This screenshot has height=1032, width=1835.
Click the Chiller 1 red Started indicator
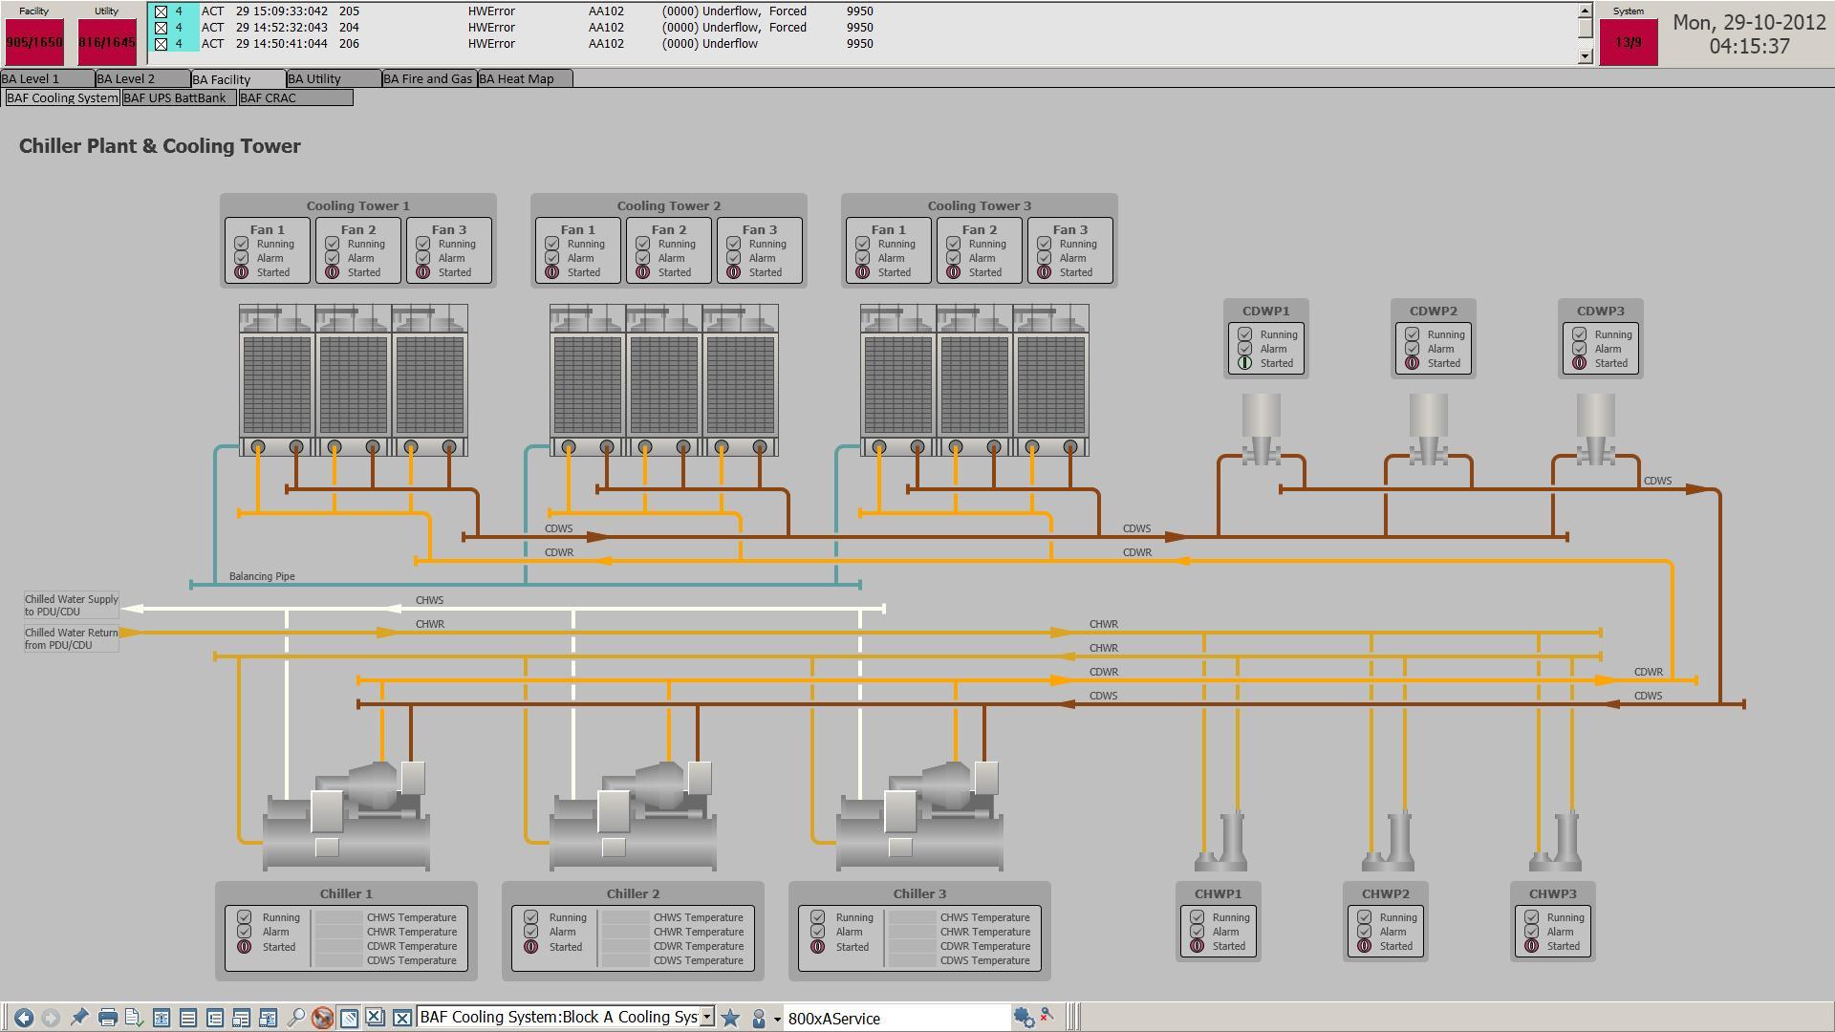tap(244, 947)
